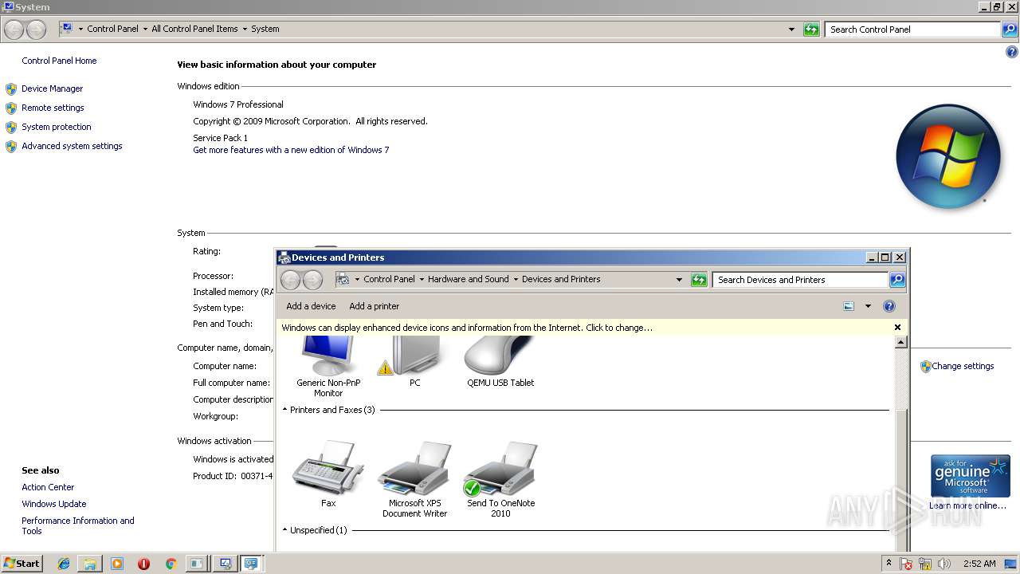The width and height of the screenshot is (1020, 574).
Task: Focus Search Devices and Printers field
Action: tap(800, 280)
